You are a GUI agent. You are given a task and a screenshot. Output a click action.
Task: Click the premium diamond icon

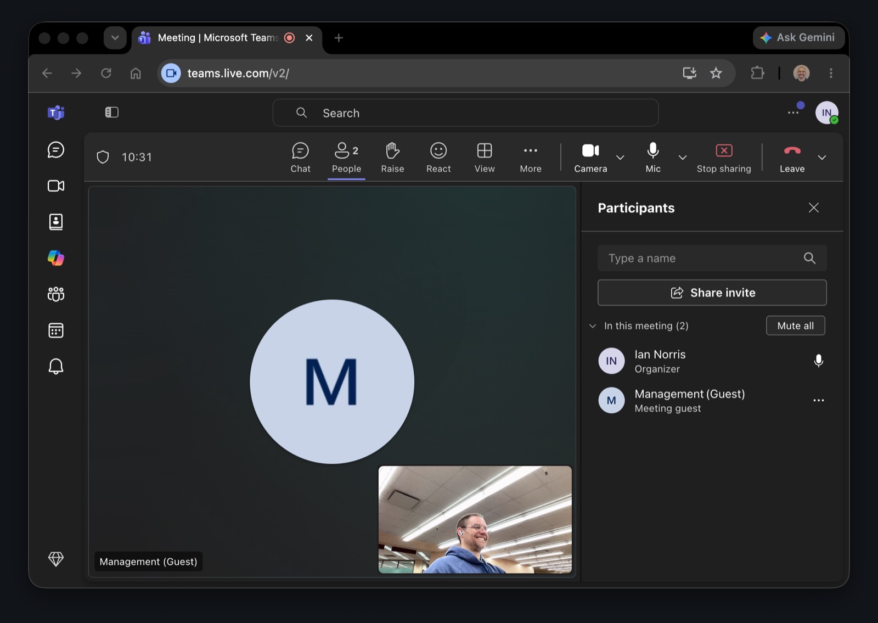[x=56, y=559]
